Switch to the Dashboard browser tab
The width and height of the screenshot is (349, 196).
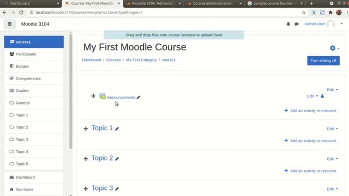pyautogui.click(x=31, y=3)
